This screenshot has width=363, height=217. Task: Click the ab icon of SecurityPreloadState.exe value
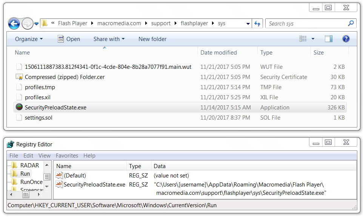tap(59, 184)
